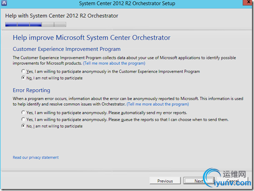Screen dimensions: 254x191
Task: Open Error Reporting 'Tell me more about the program' link
Action: point(158,104)
